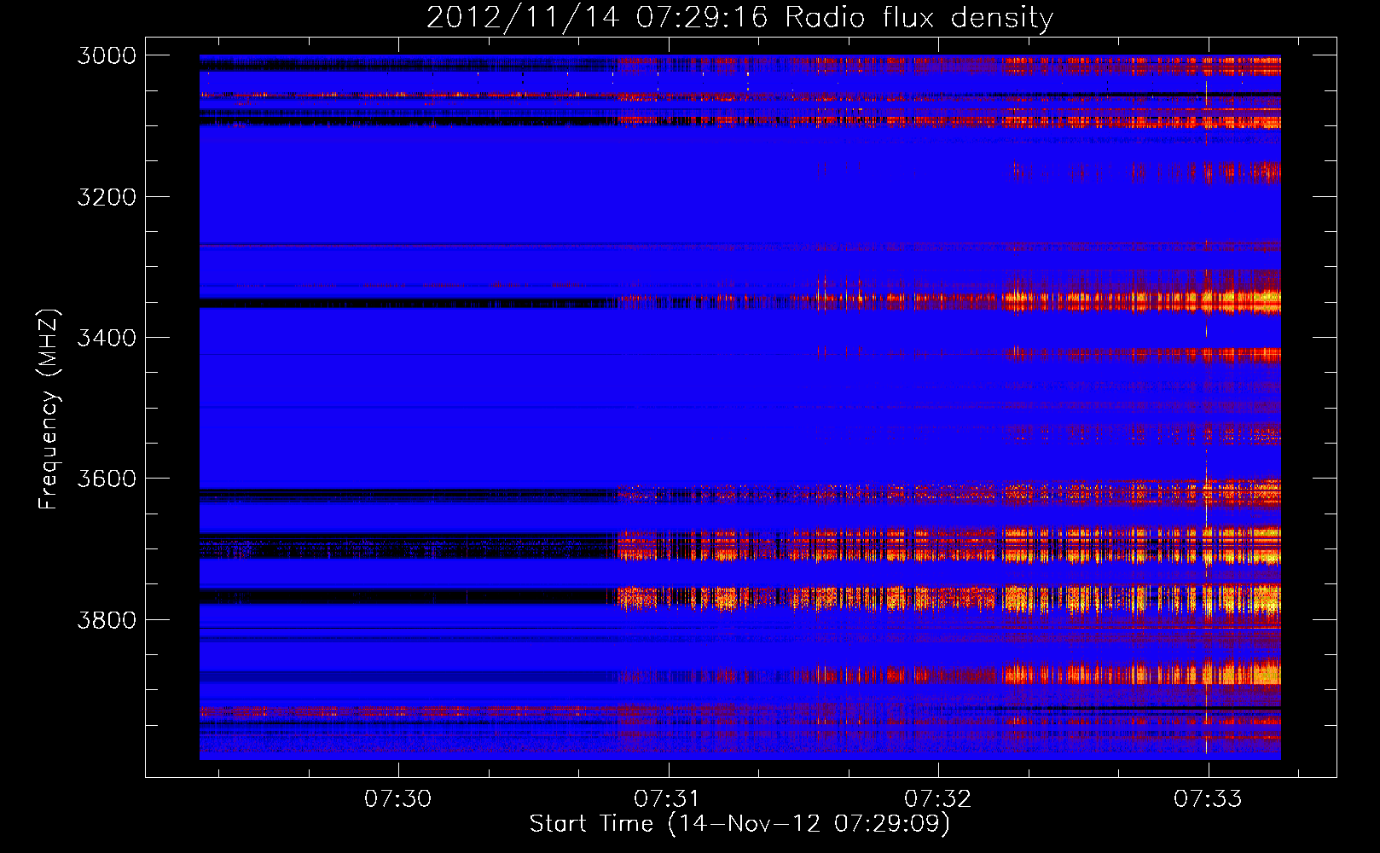Click the 3600 frequency tick label

(x=107, y=479)
